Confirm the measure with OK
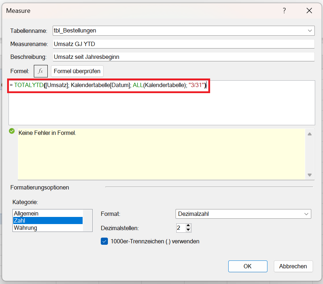Viewport: 323px width, 284px height. (248, 266)
